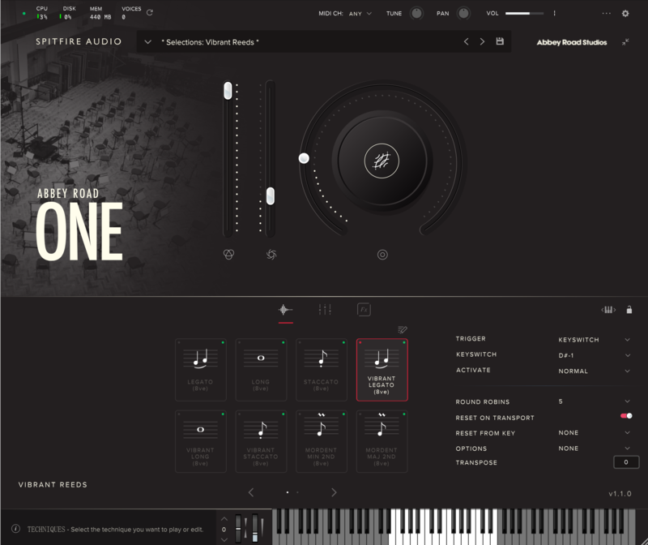
Task: Click the Abbey Road Studios logo
Action: (572, 42)
